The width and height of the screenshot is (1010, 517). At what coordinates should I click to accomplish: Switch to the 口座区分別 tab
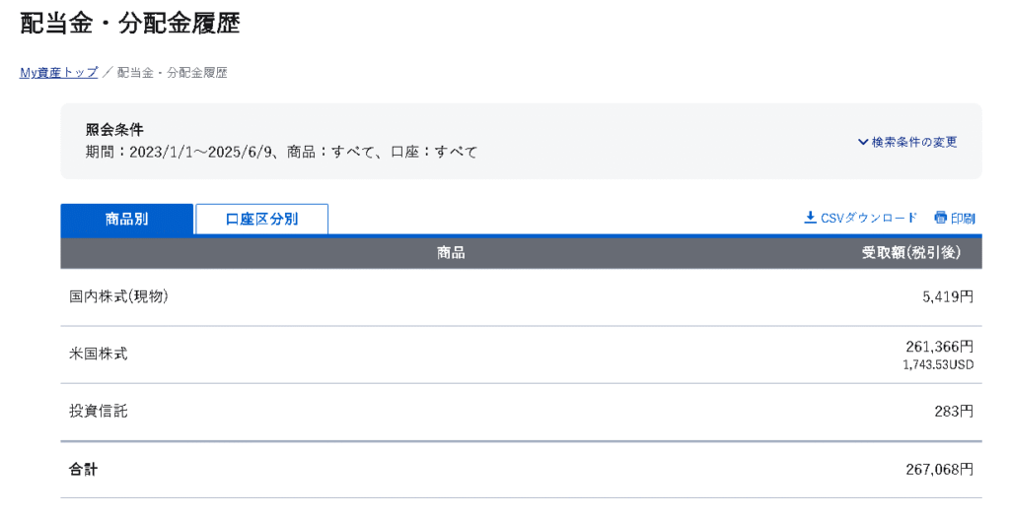click(262, 220)
